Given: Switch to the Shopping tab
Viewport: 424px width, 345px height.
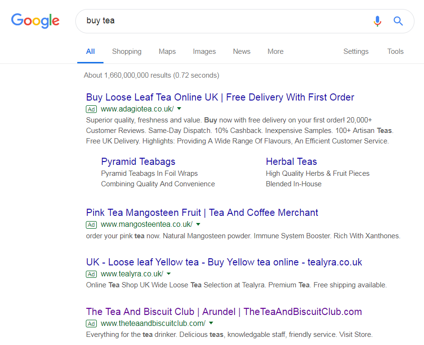Looking at the screenshot, I should pos(127,51).
